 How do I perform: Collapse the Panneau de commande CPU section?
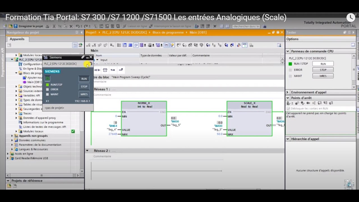288,51
